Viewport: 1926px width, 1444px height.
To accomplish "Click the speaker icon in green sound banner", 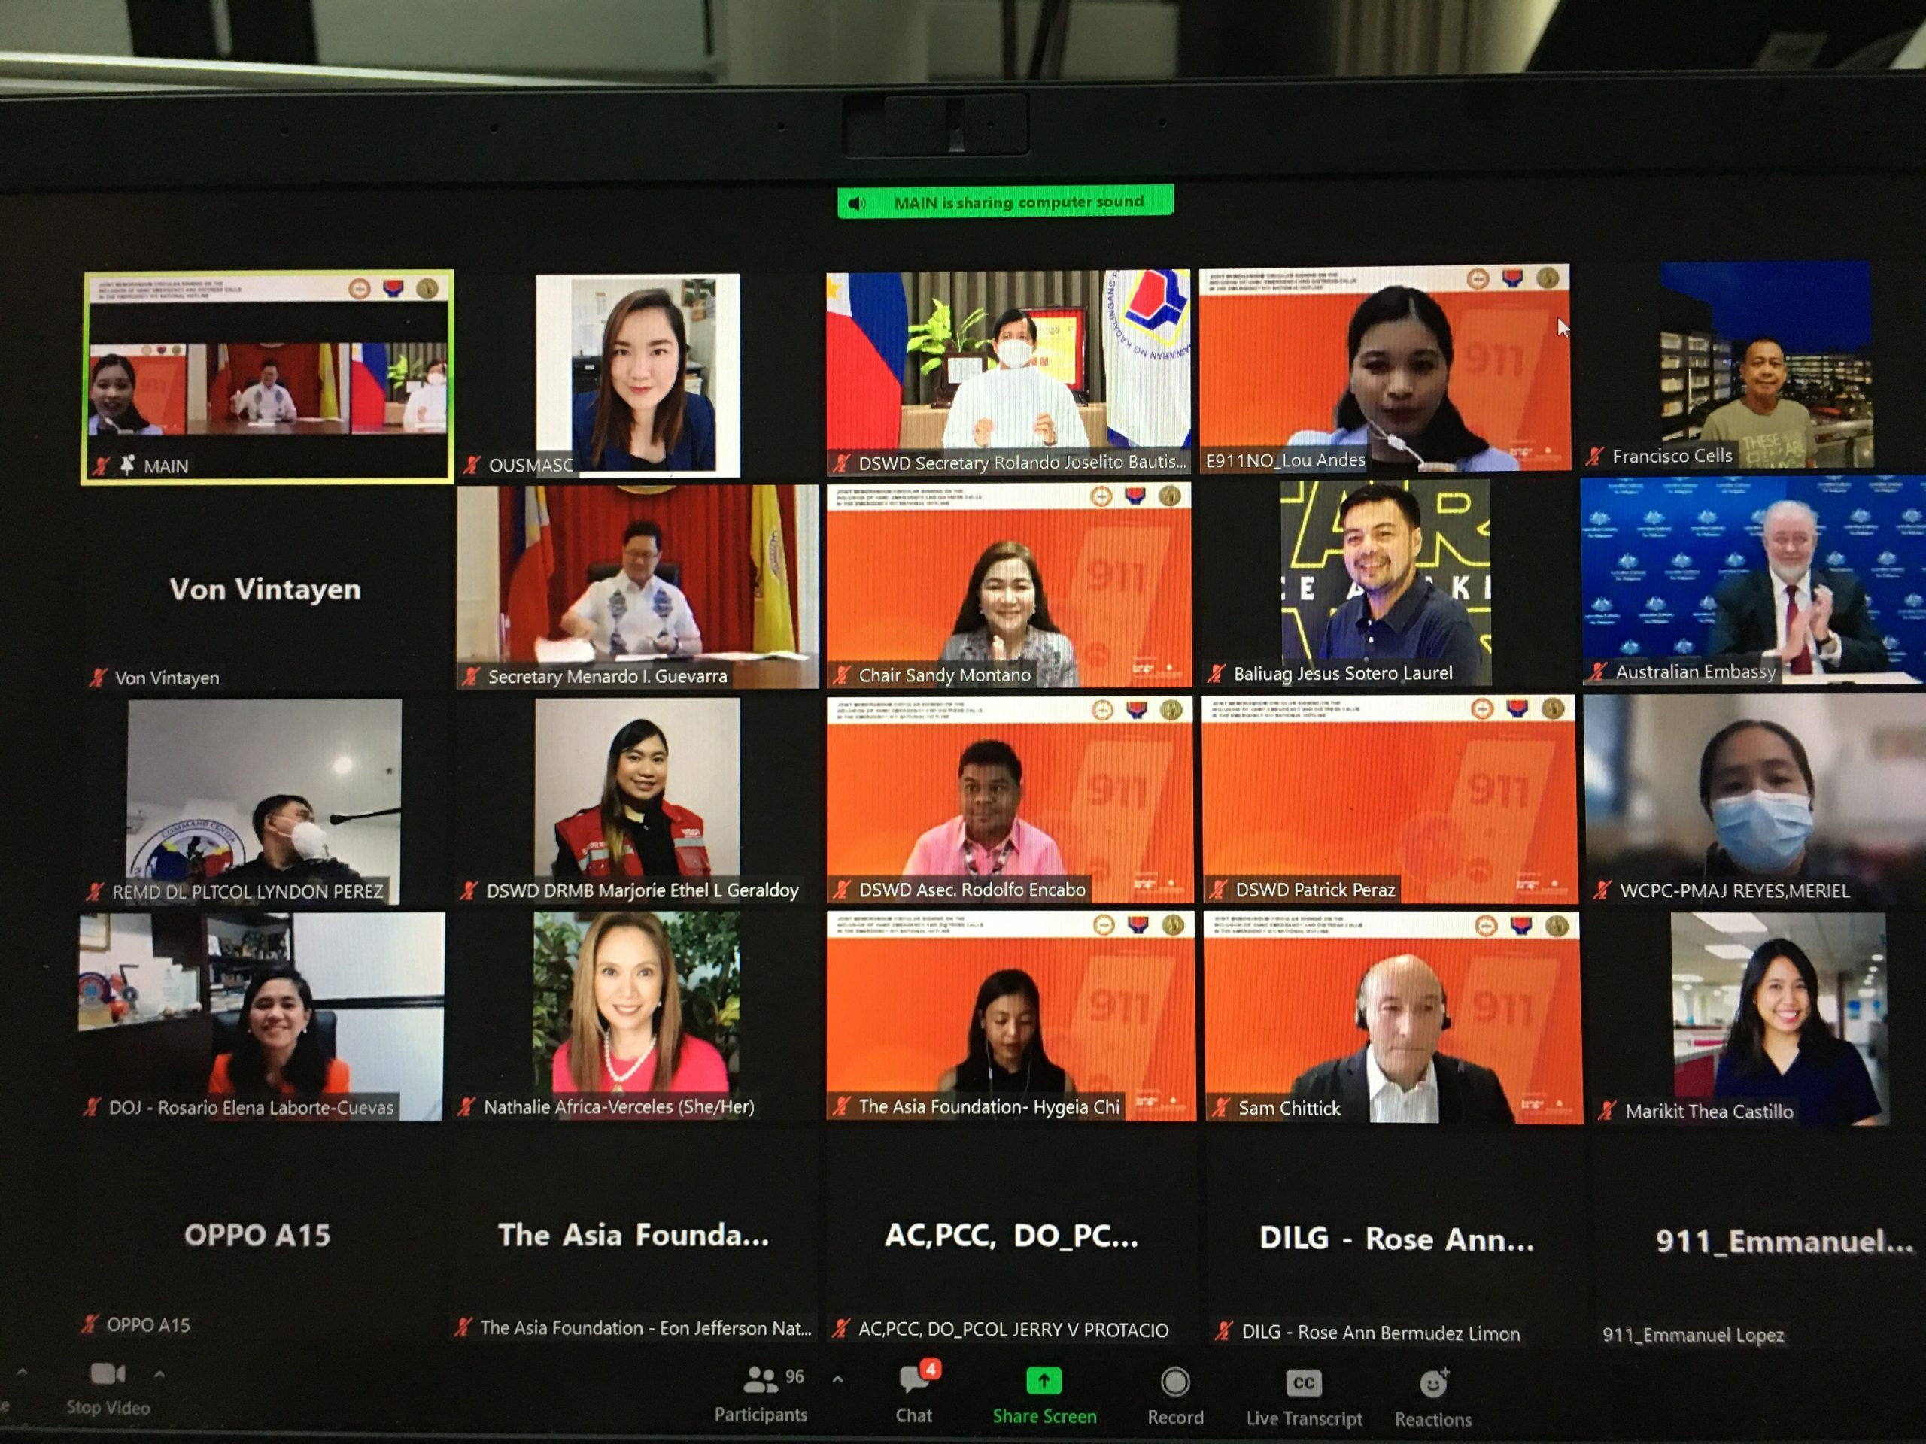I will pos(857,204).
